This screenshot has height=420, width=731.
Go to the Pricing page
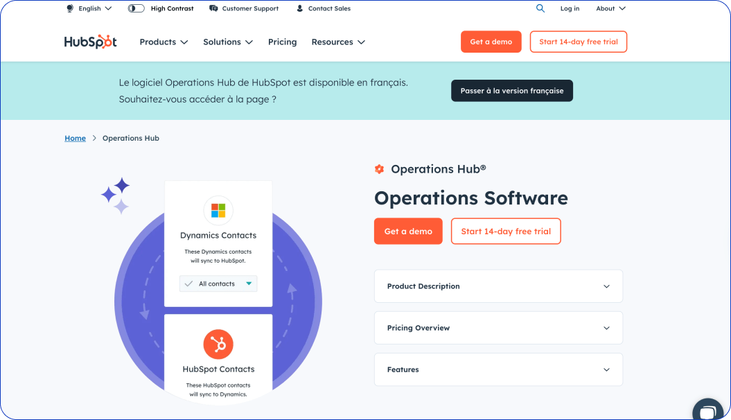282,42
